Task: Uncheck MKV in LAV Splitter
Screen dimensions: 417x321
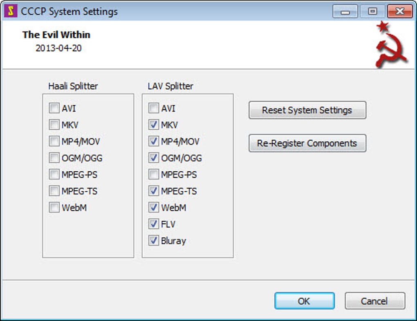Action: pos(153,125)
